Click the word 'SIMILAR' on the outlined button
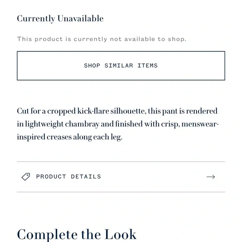242x242 pixels. [x=118, y=66]
